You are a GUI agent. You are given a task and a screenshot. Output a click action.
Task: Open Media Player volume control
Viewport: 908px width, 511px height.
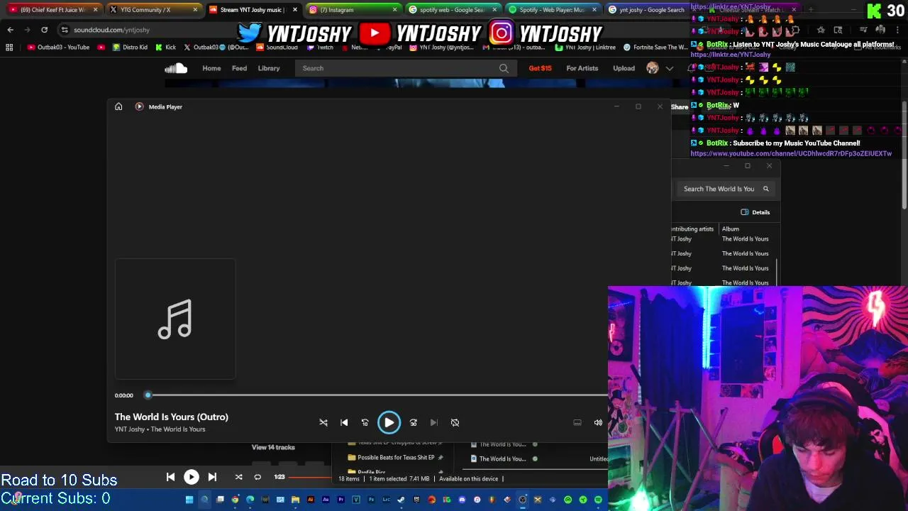[598, 422]
